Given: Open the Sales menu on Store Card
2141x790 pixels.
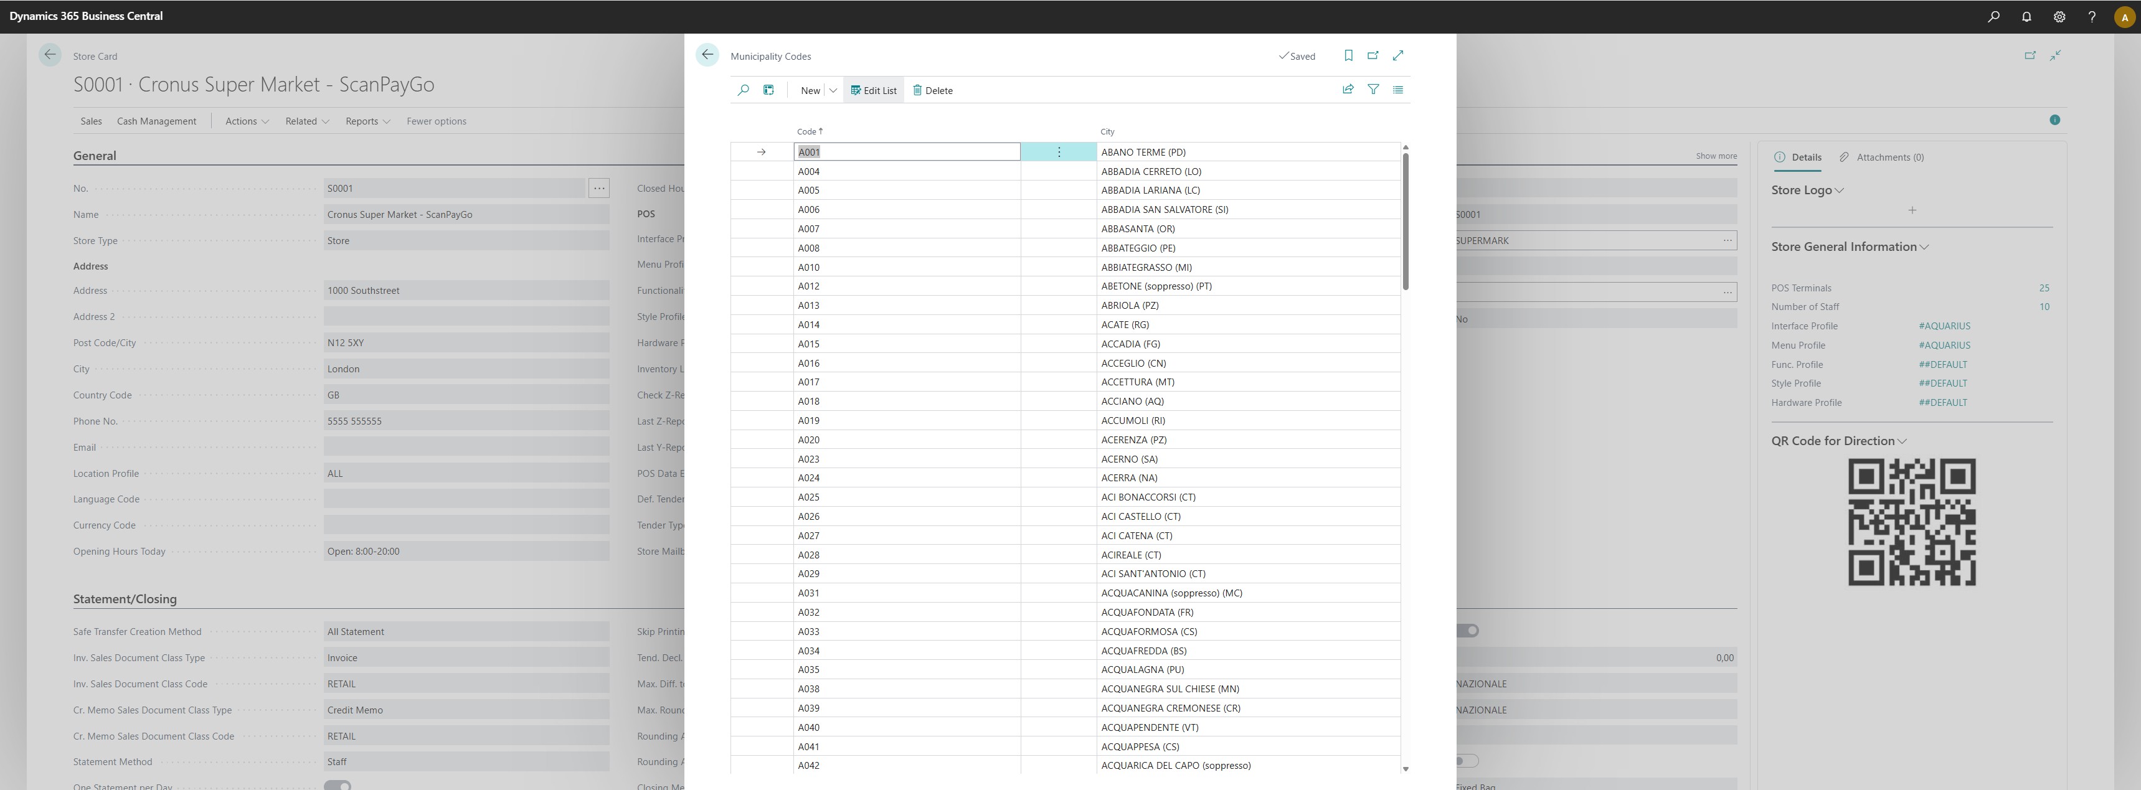Looking at the screenshot, I should point(92,121).
